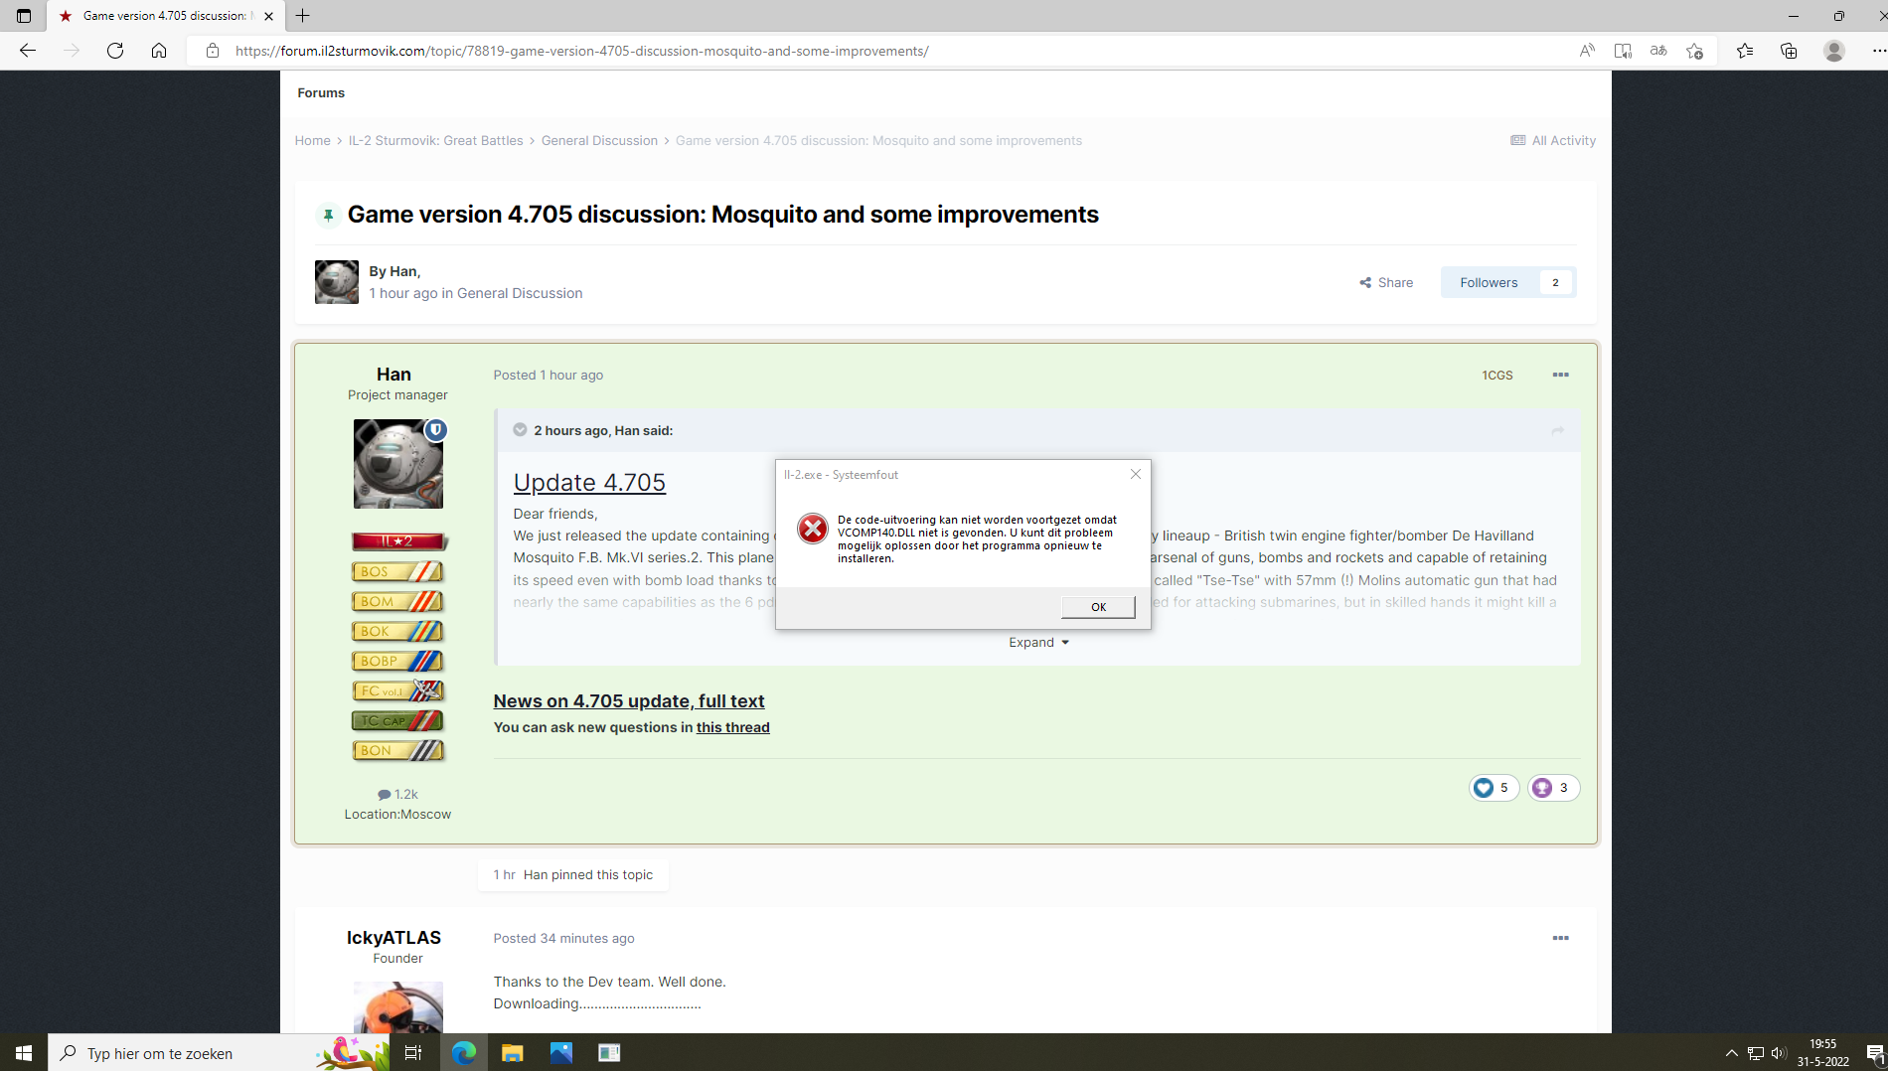Open IL-2 Sturmovik: Great Battles breadcrumb
This screenshot has height=1071, width=1888.
click(x=435, y=140)
